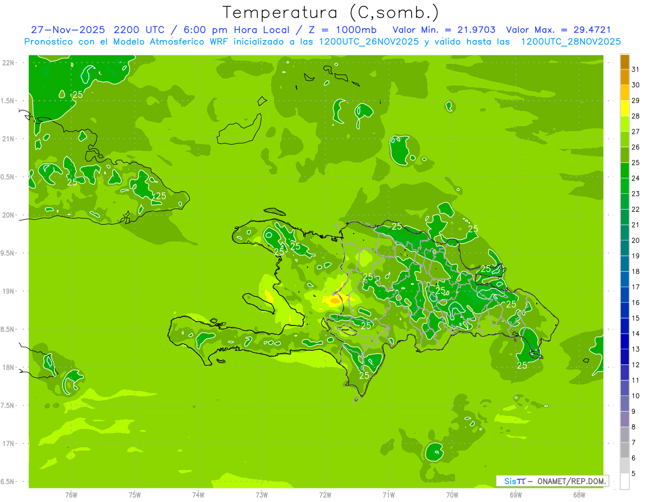Click the color bar label 15
Viewport: 650px width, 502px height.
tap(636, 318)
